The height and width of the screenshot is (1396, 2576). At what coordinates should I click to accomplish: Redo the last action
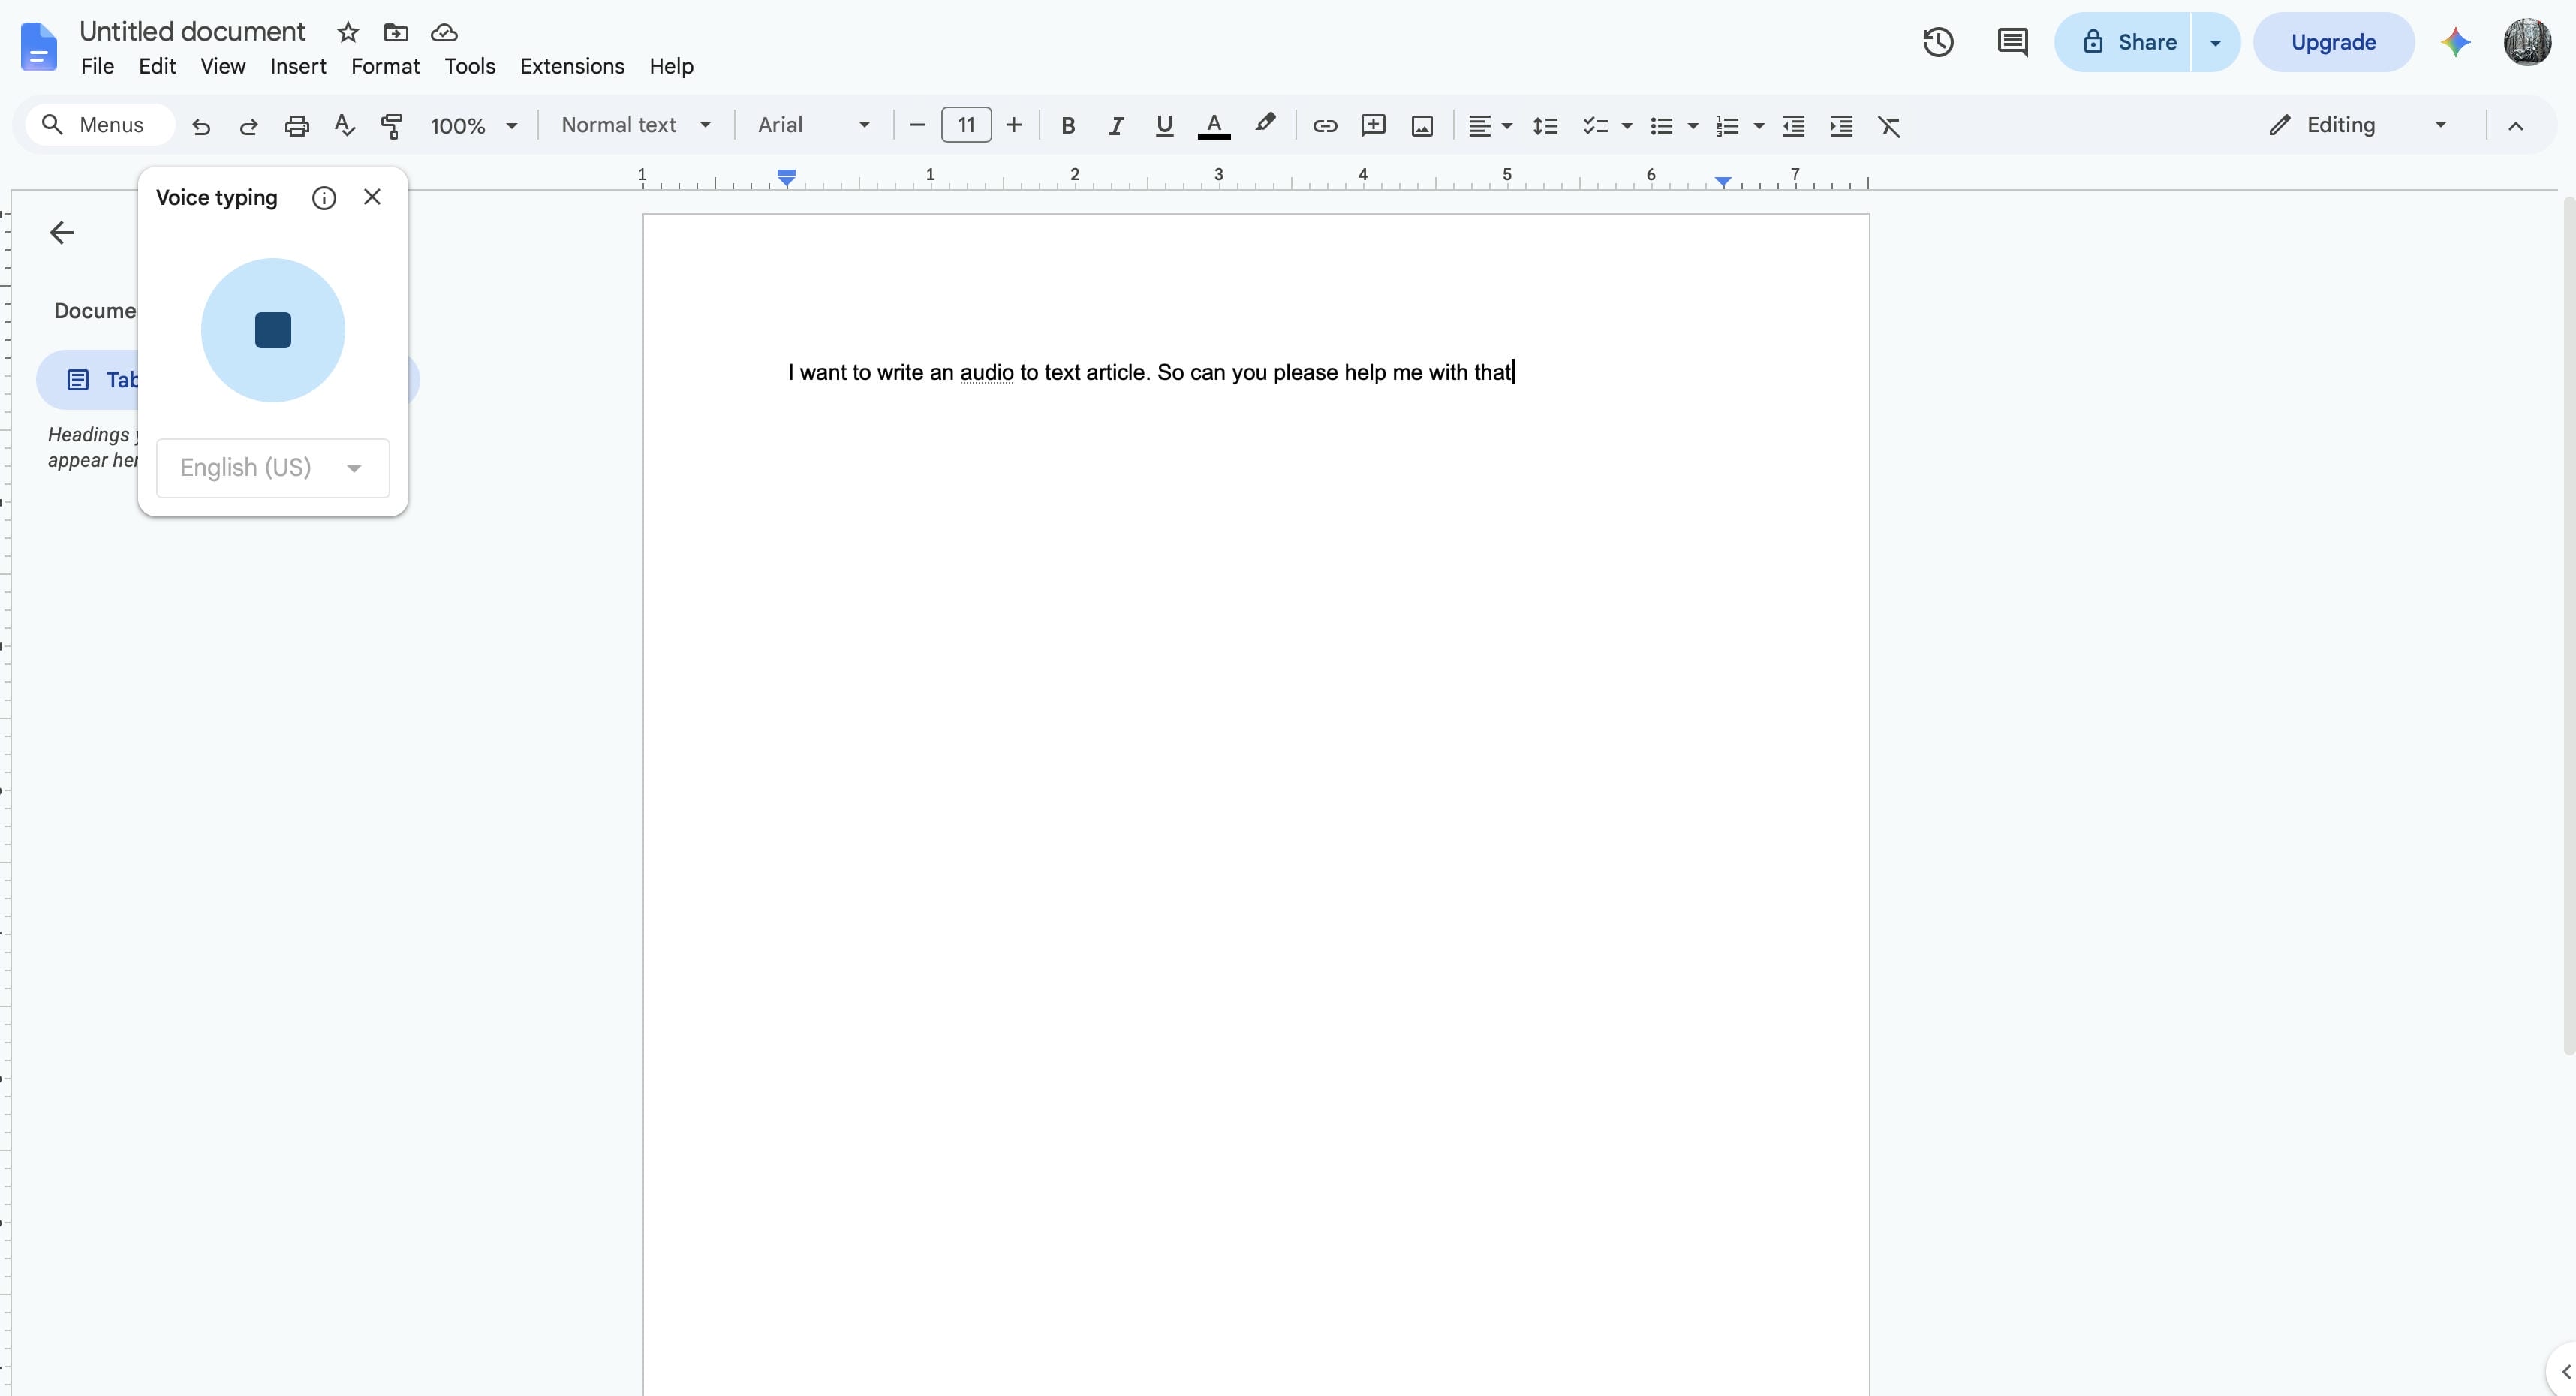[249, 126]
